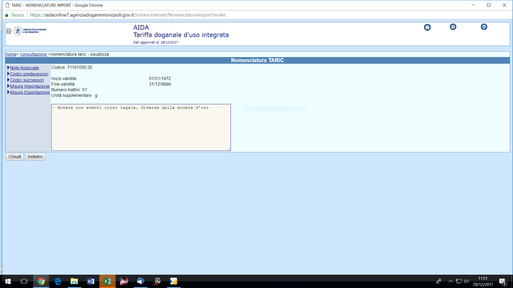
Task: Open Microsoft Edge from the taskbar
Action: [58, 281]
